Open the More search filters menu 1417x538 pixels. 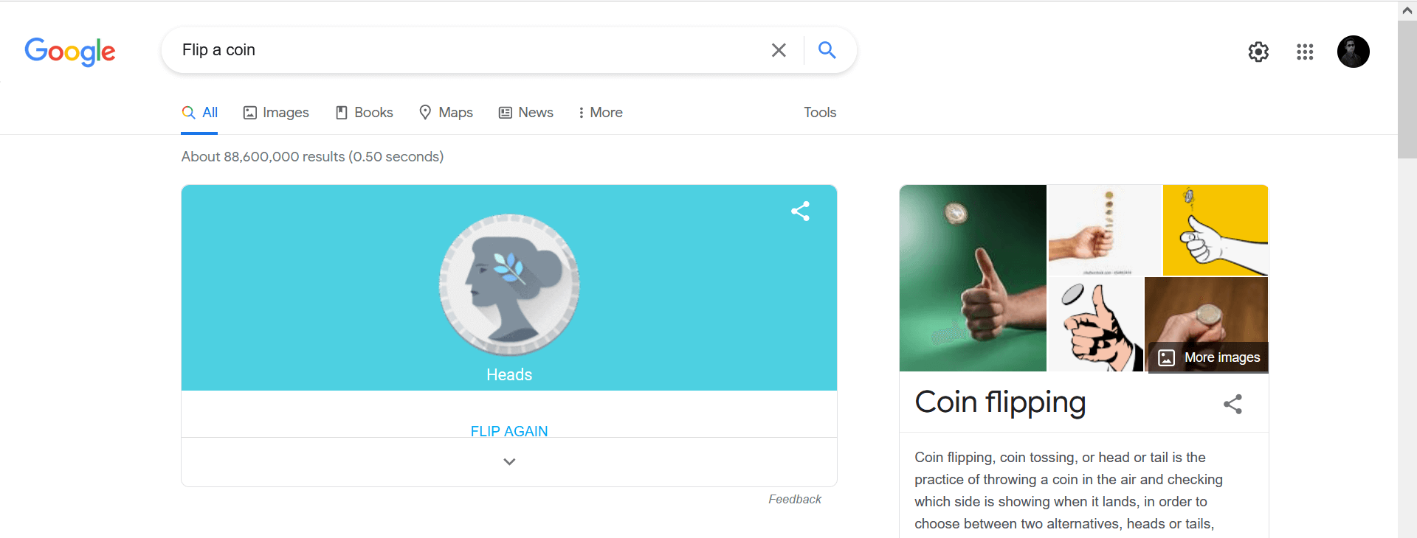tap(600, 113)
